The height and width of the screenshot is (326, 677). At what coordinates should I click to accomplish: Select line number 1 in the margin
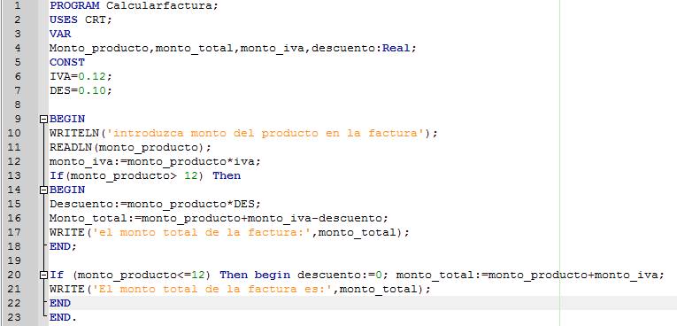17,6
